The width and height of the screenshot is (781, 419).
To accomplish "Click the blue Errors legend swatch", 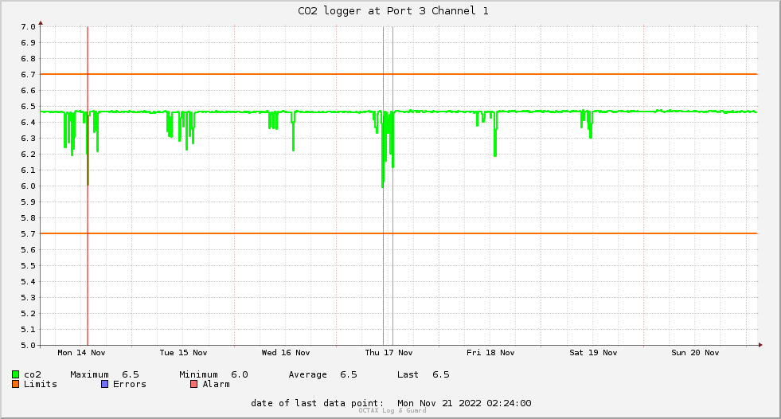I will 104,384.
